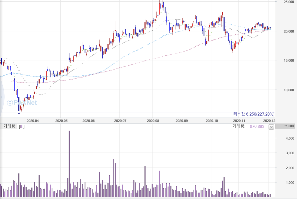This screenshot has width=297, height=199.
Task: Click the 2020.04 date axis label
Action: point(33,121)
